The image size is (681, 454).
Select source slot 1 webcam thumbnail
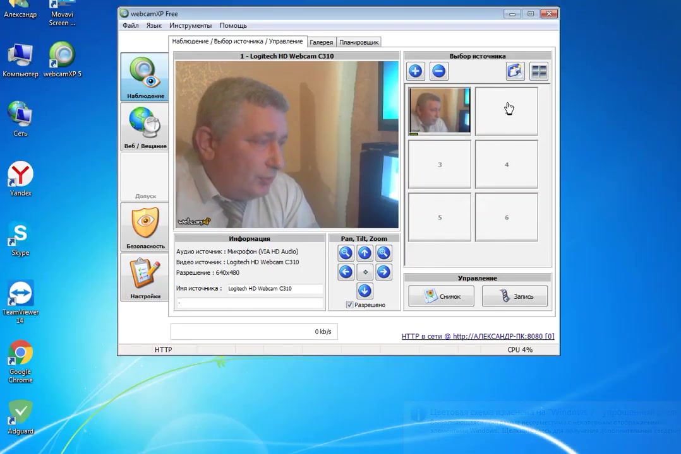[440, 111]
